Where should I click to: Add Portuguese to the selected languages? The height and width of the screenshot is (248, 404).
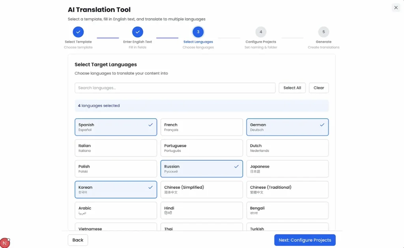[x=202, y=148]
